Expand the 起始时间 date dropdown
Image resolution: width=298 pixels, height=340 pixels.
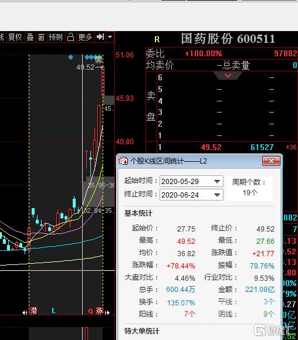pos(217,182)
